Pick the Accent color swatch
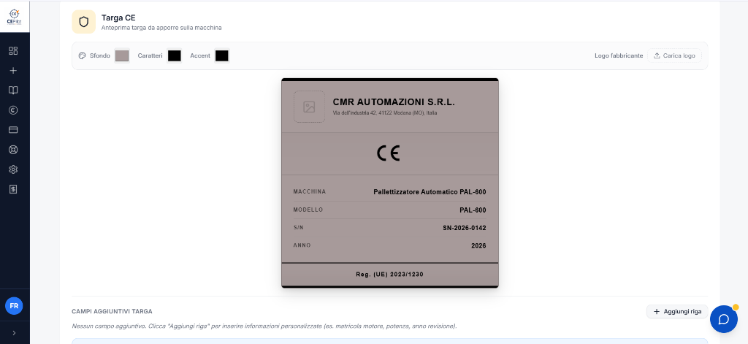The height and width of the screenshot is (344, 748). (222, 56)
